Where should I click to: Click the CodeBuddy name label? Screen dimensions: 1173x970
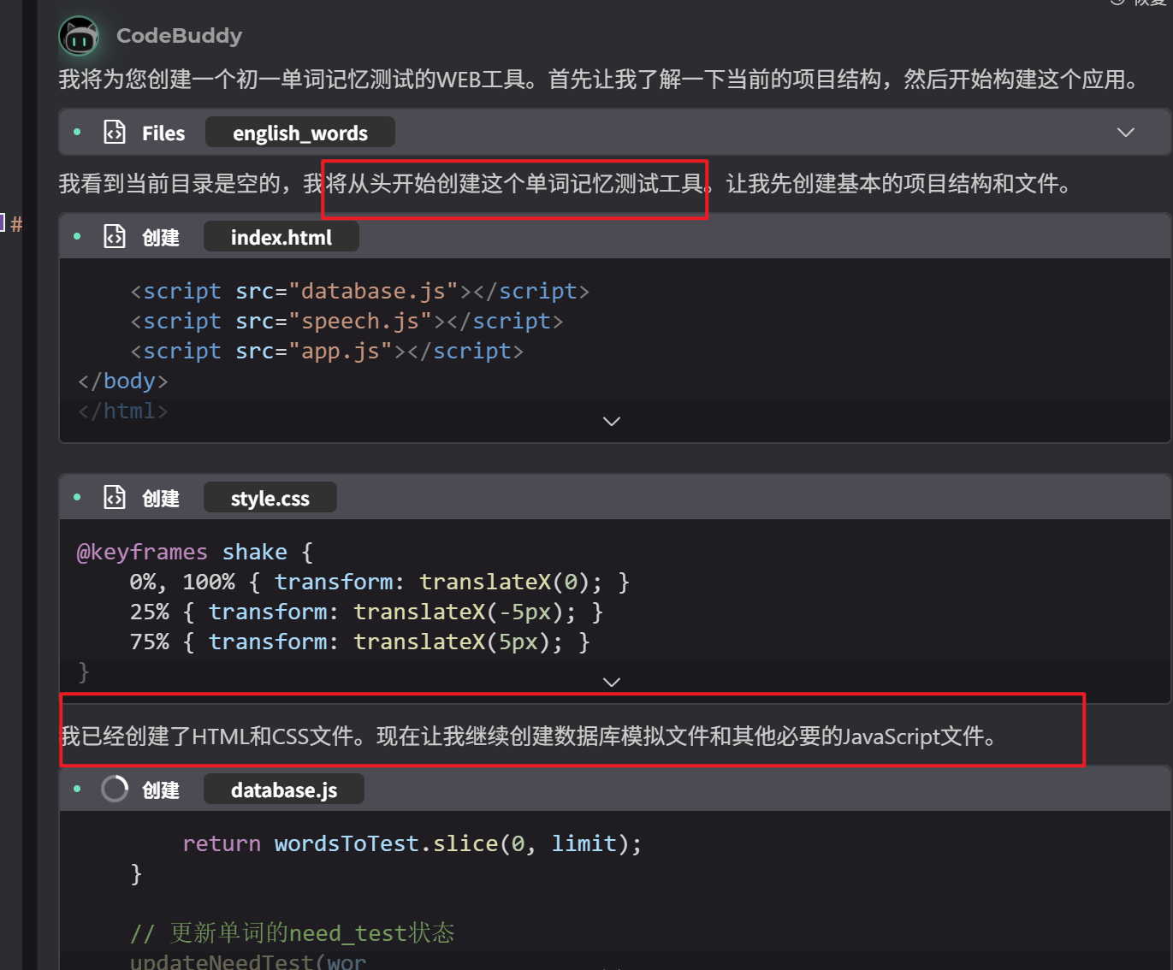(x=180, y=36)
